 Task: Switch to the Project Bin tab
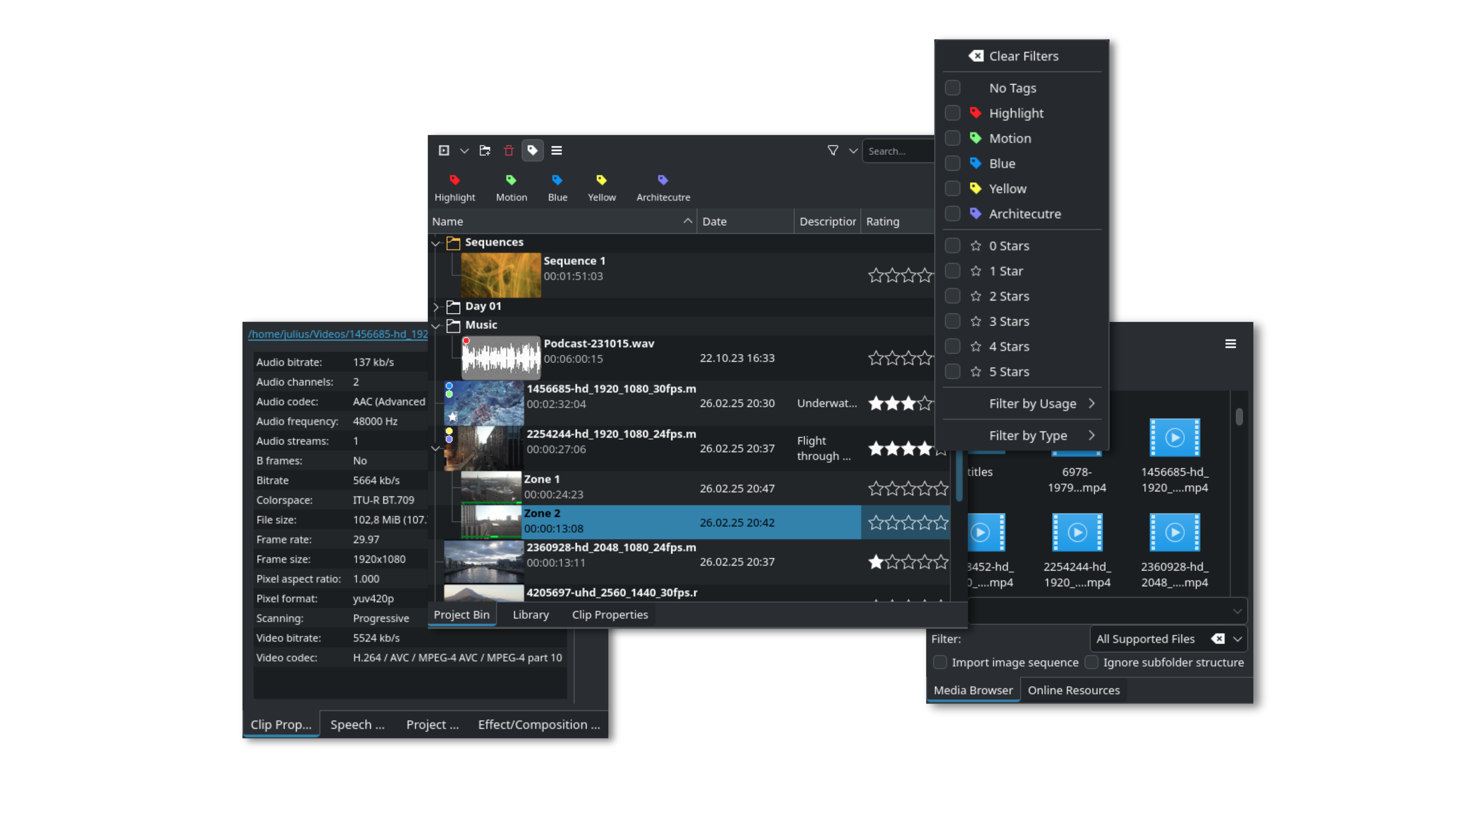461,614
